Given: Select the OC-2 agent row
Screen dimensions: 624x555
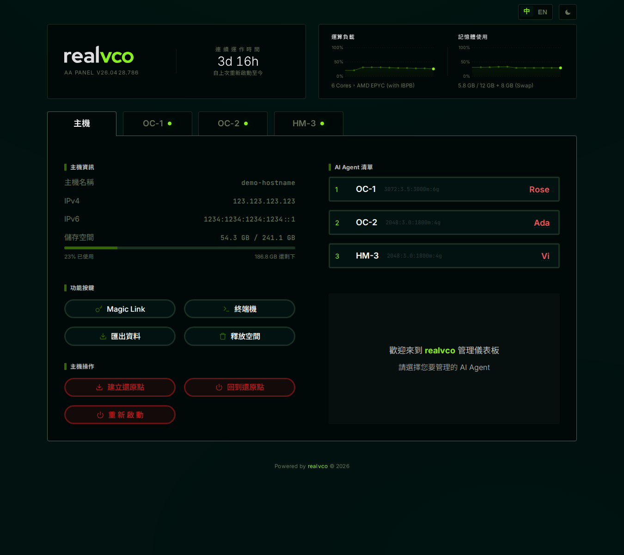Looking at the screenshot, I should tap(444, 222).
